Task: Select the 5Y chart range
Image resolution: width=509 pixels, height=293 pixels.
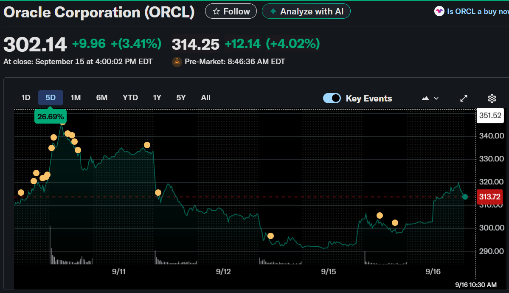Action: point(181,98)
